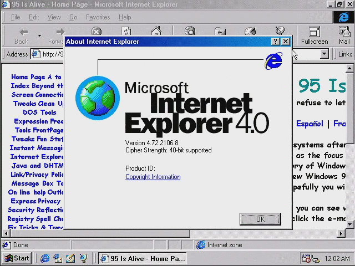Expand the Links toolbar
355x266 pixels.
345,54
